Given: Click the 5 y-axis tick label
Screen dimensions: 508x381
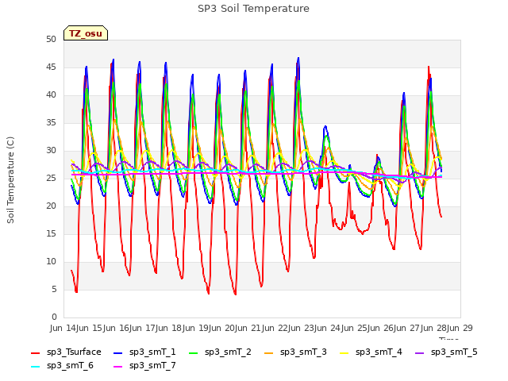Looking at the screenshot, I should 54,289.
